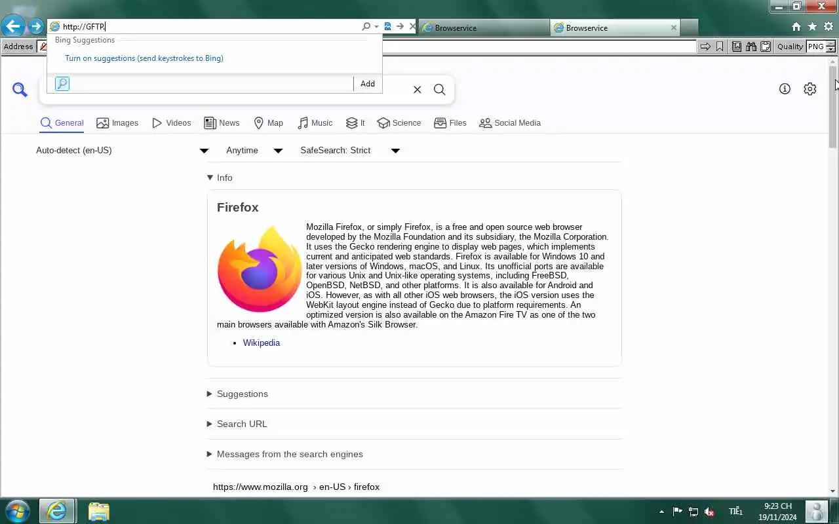Close the active Browservice tab
This screenshot has width=839, height=524.
674,28
